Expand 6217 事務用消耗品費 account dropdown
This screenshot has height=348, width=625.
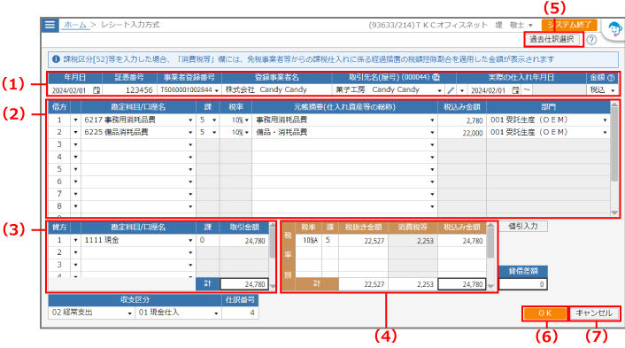click(x=190, y=120)
